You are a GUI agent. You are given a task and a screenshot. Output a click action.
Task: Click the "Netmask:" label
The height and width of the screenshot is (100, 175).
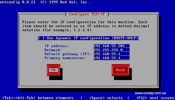[53, 50]
